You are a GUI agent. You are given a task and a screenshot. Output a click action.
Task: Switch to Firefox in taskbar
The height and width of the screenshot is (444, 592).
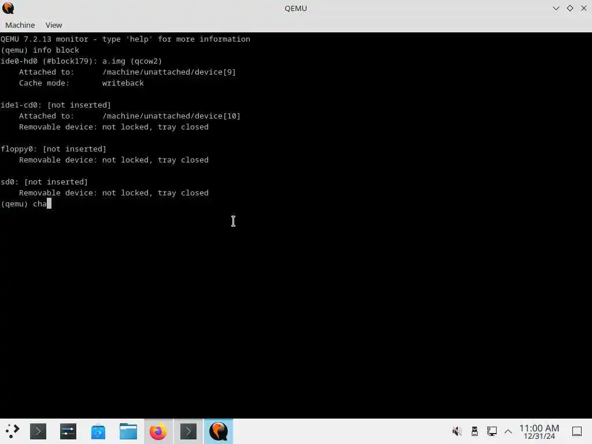(158, 431)
